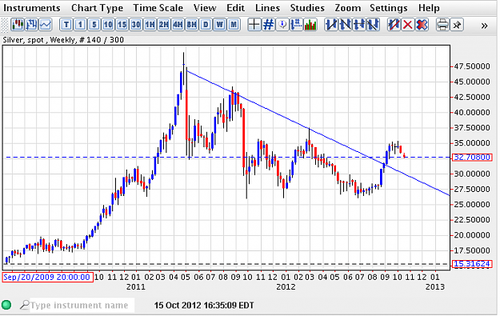Image resolution: width=500 pixels, height=316 pixels.
Task: Click the toolbar drag handle grip
Action: 4,25
